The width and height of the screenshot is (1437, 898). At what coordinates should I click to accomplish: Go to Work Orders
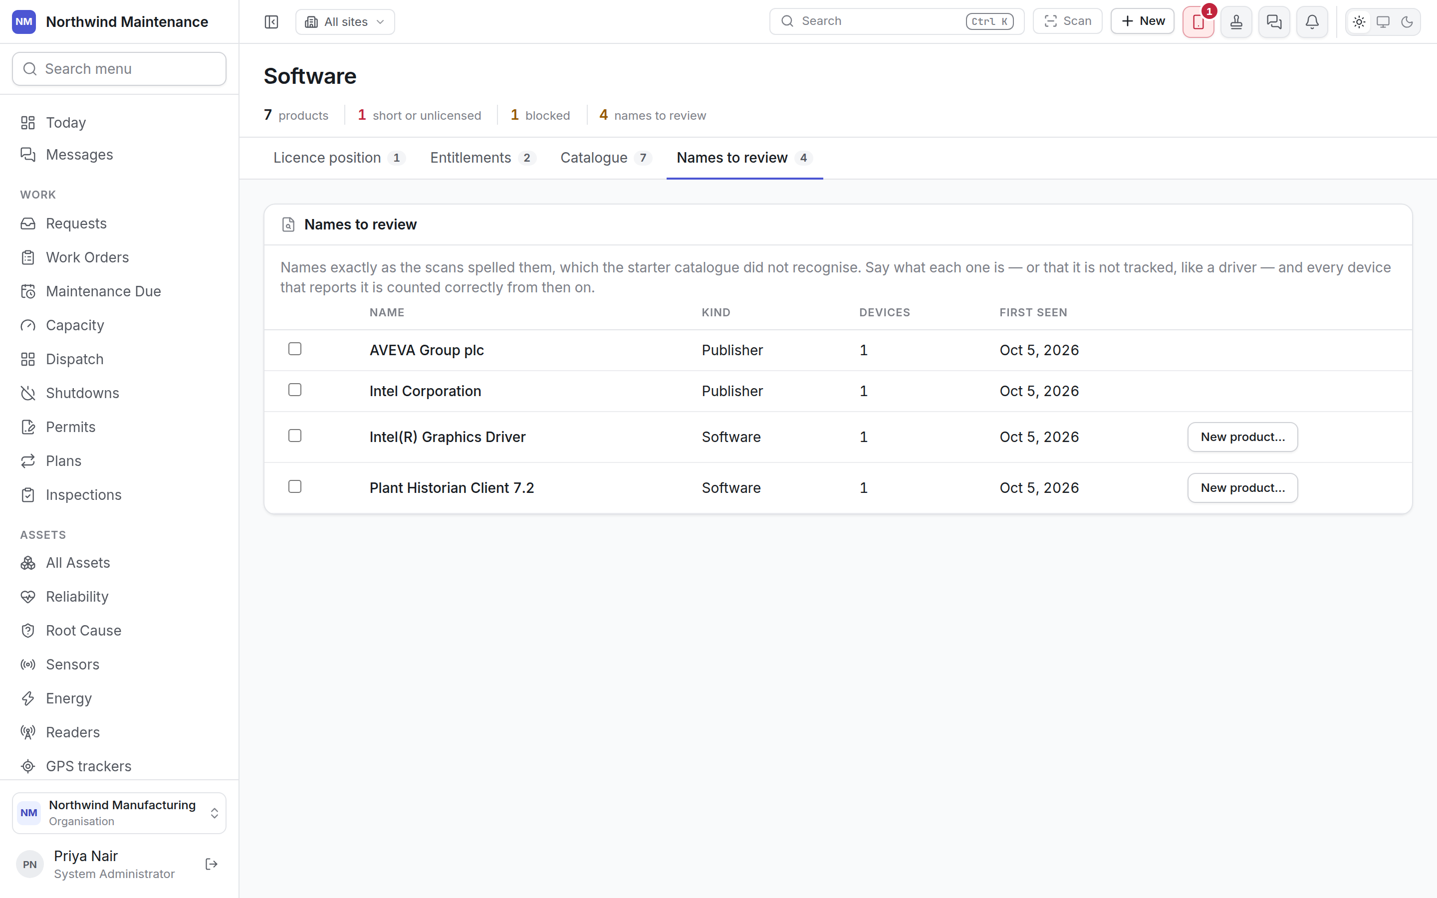pos(119,257)
